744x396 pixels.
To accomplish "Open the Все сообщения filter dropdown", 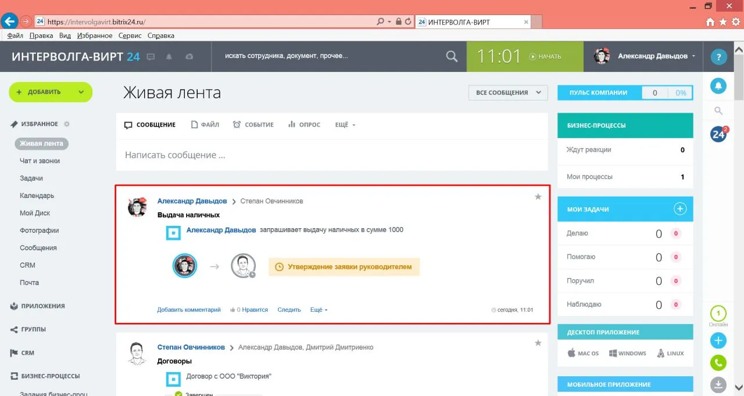I will [508, 93].
